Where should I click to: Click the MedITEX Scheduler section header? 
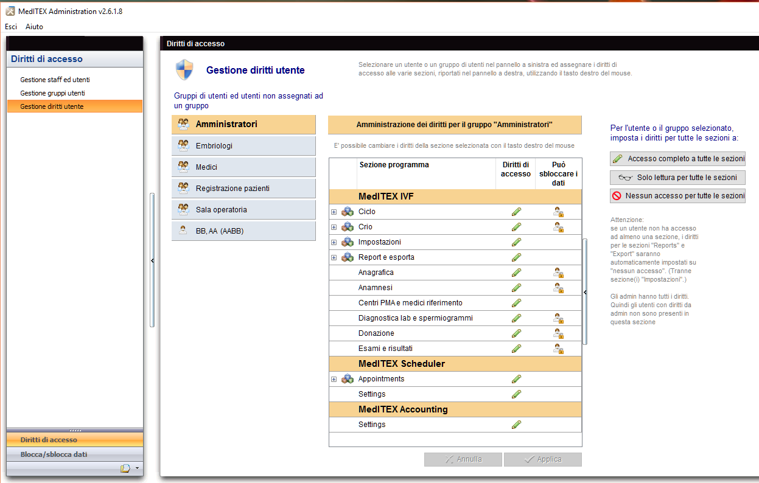pos(455,364)
